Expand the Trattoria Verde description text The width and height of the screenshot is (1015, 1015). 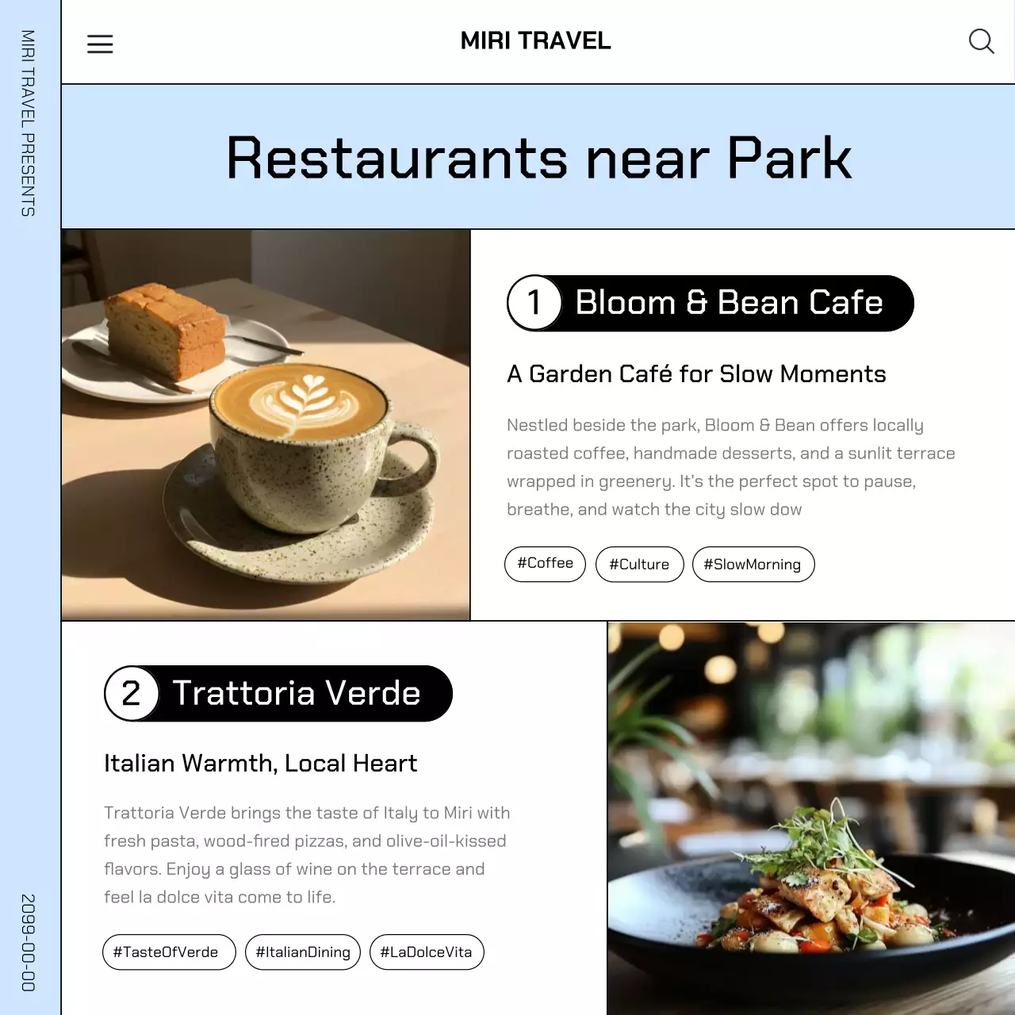click(x=306, y=855)
